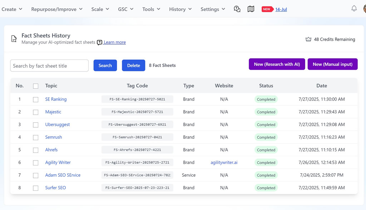Click the 8 Fact Sheets count label
The width and height of the screenshot is (366, 210).
162,65
